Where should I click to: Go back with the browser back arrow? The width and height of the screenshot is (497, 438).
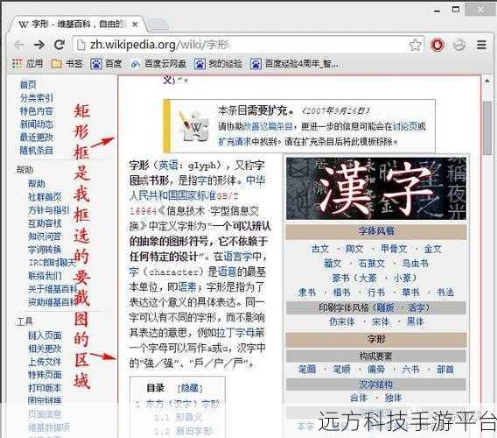click(19, 45)
